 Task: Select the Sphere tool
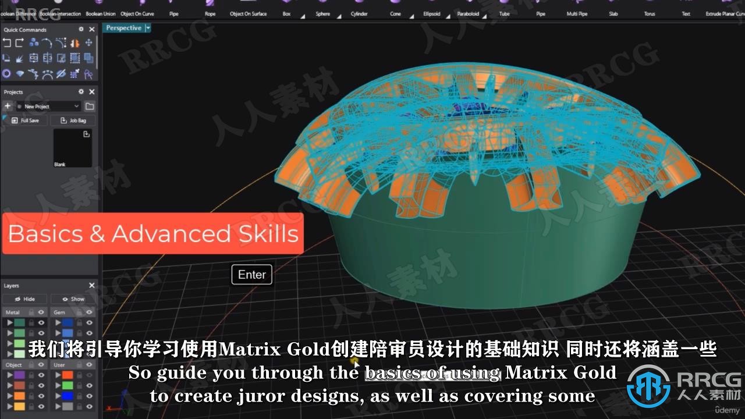(322, 9)
